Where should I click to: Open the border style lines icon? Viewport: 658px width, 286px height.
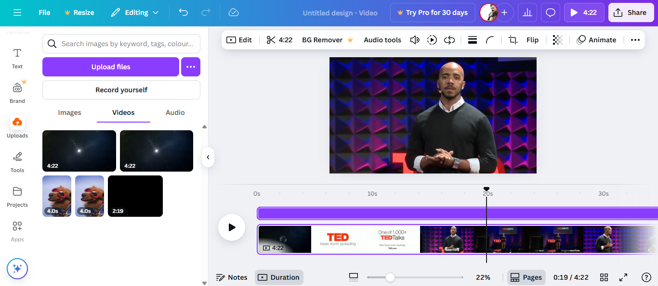coord(473,40)
